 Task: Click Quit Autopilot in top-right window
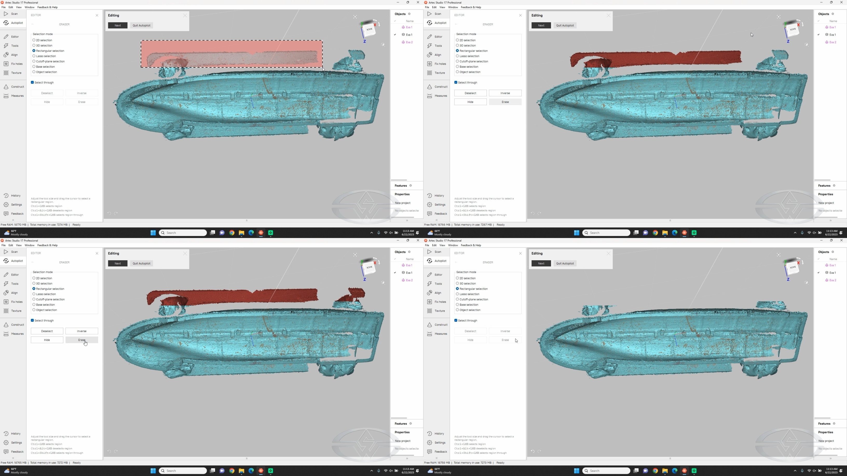pos(565,25)
